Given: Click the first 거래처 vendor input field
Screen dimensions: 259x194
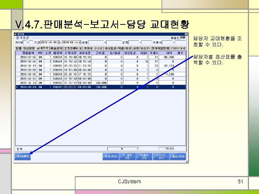Looking at the screenshot, I should coord(168,42).
